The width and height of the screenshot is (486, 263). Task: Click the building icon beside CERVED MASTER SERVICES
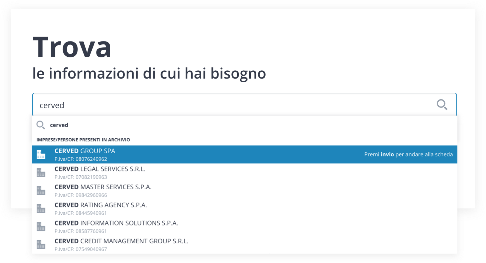point(41,191)
